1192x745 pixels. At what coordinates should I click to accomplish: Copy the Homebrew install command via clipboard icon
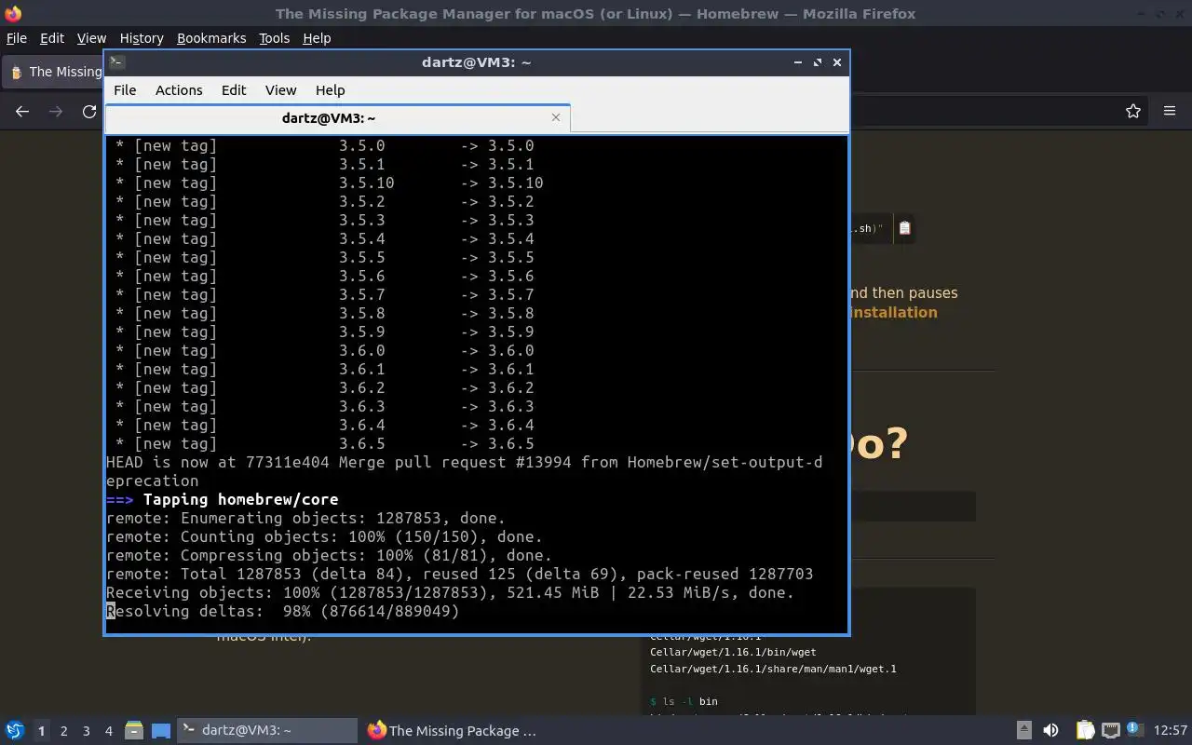coord(904,228)
